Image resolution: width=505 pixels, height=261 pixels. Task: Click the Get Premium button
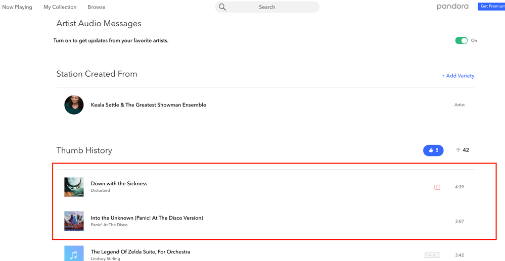coord(491,7)
